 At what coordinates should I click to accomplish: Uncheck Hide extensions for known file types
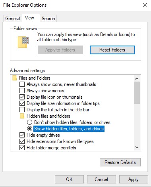tap(22, 141)
